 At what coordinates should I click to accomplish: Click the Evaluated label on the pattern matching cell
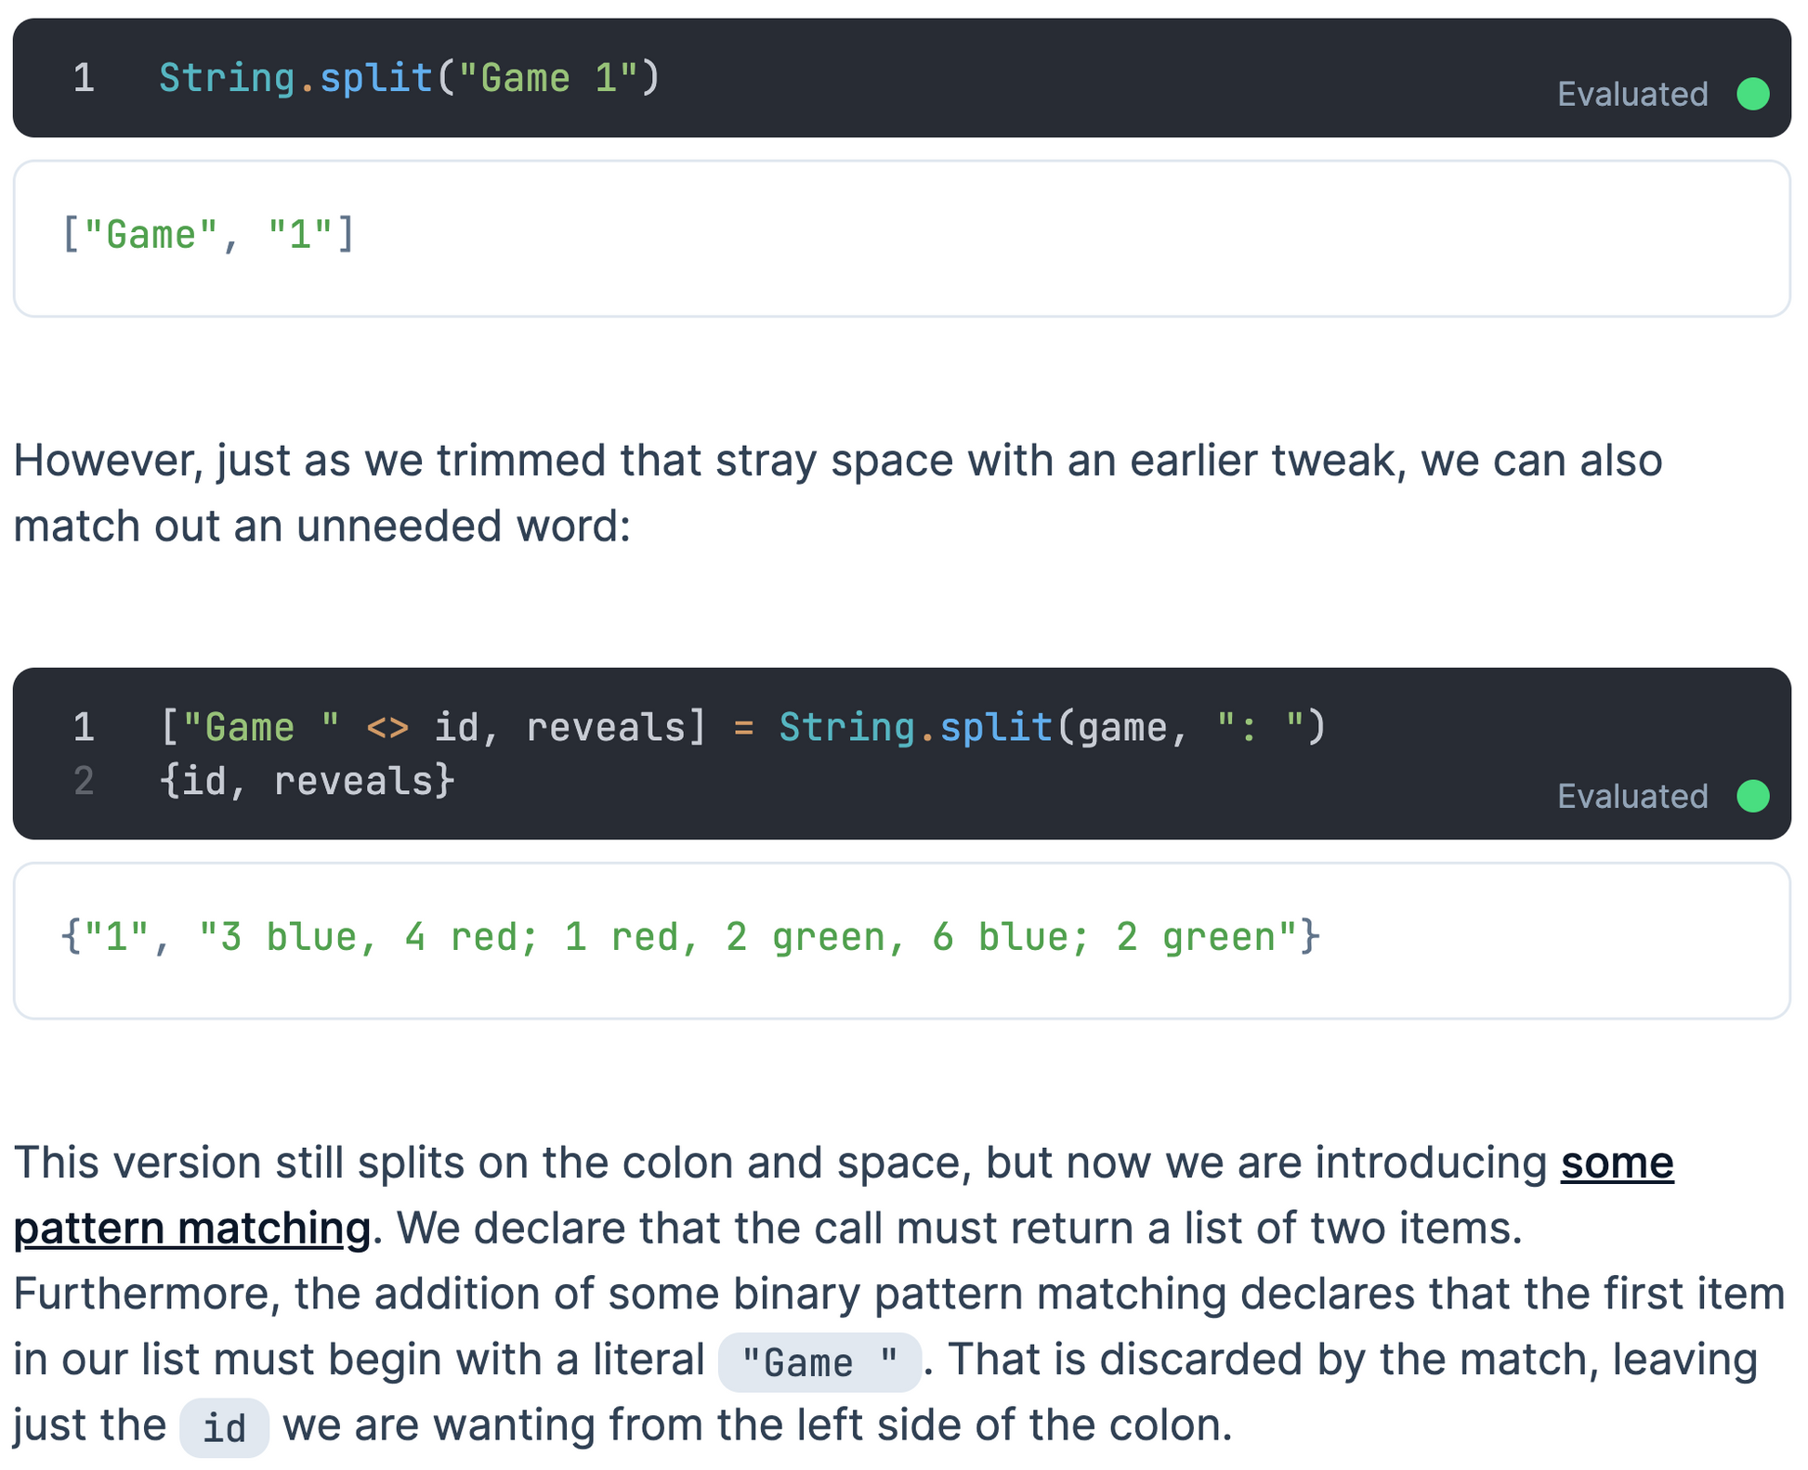pos(1632,796)
